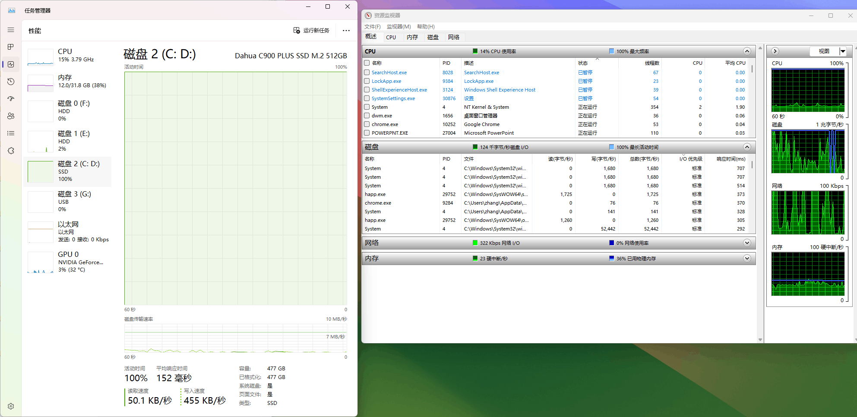The width and height of the screenshot is (857, 417).
Task: Collapse the CPU section chevron
Action: click(747, 51)
